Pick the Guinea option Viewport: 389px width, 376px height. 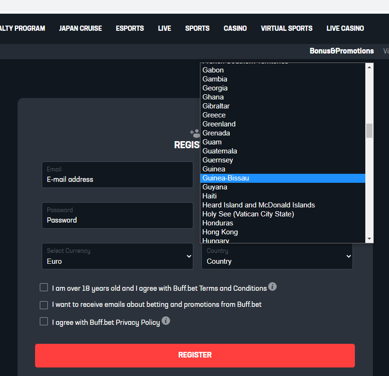[282, 169]
